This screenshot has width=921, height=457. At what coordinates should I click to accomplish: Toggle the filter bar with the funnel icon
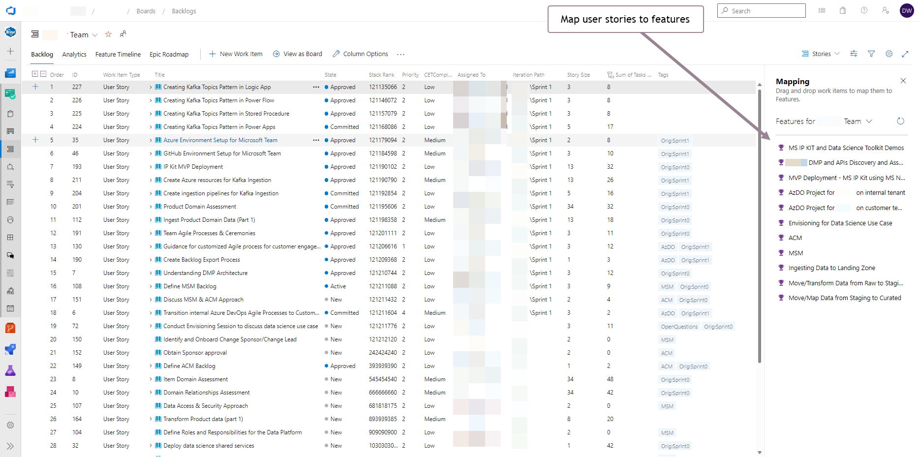(871, 54)
